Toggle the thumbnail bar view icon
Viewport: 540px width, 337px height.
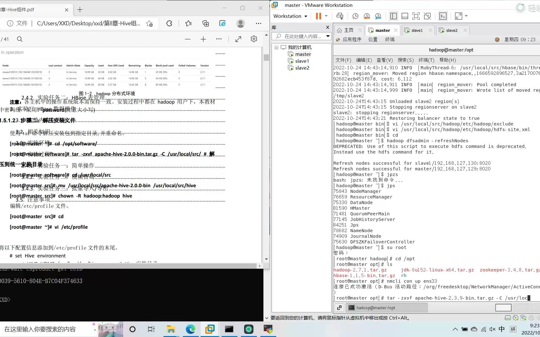pos(405,16)
